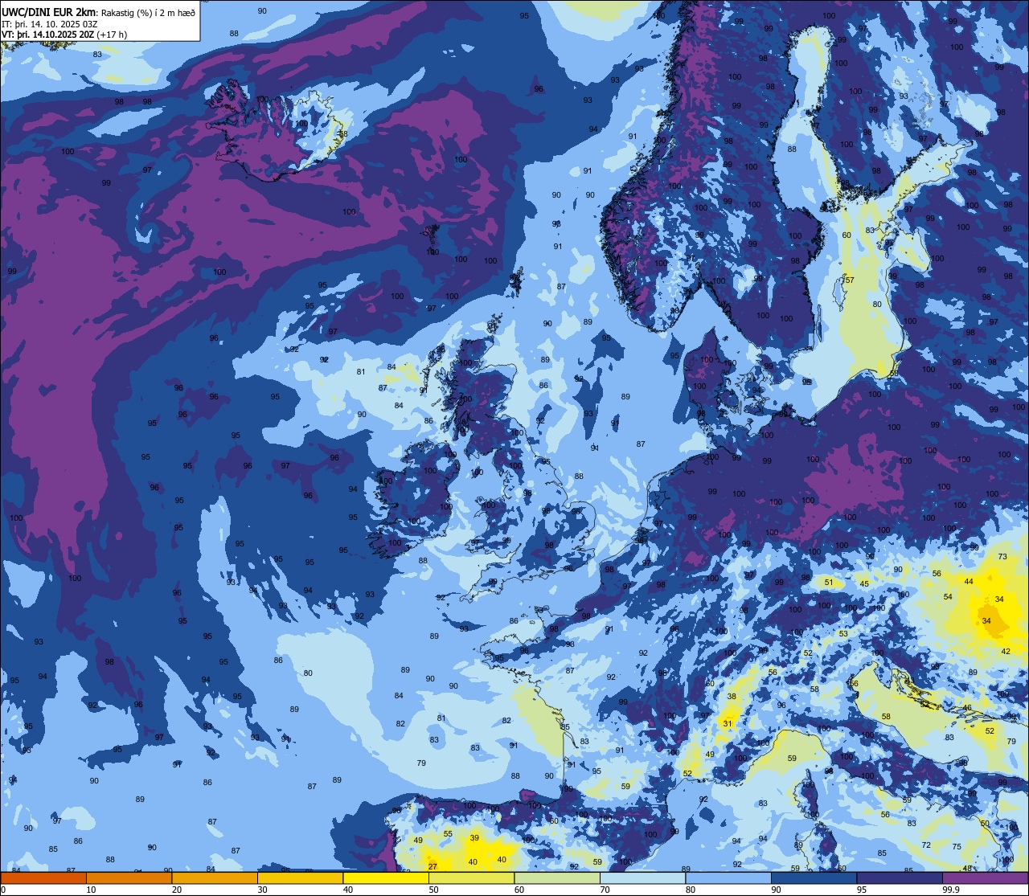Click the 60–70 light green legend segment
The image size is (1029, 896).
(557, 878)
